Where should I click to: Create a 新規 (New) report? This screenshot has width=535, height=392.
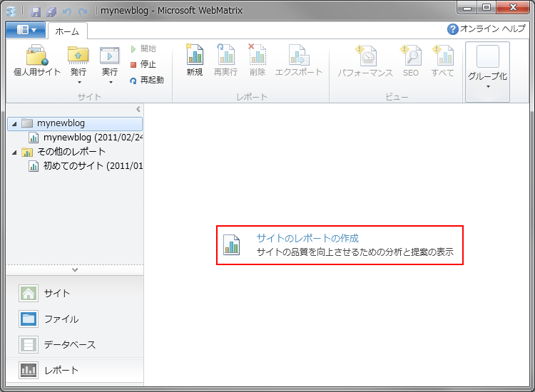click(195, 60)
